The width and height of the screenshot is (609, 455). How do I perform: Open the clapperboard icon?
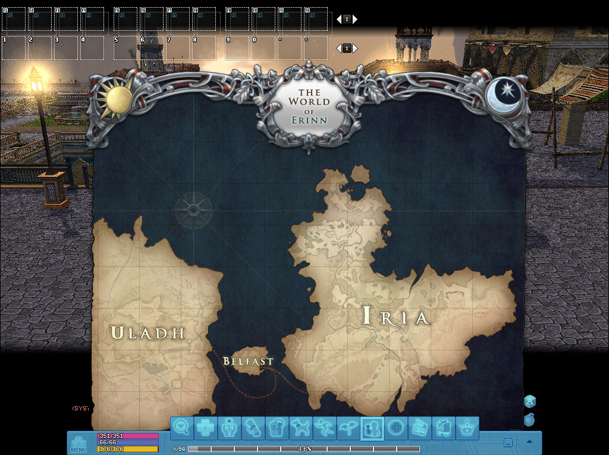[x=420, y=428]
